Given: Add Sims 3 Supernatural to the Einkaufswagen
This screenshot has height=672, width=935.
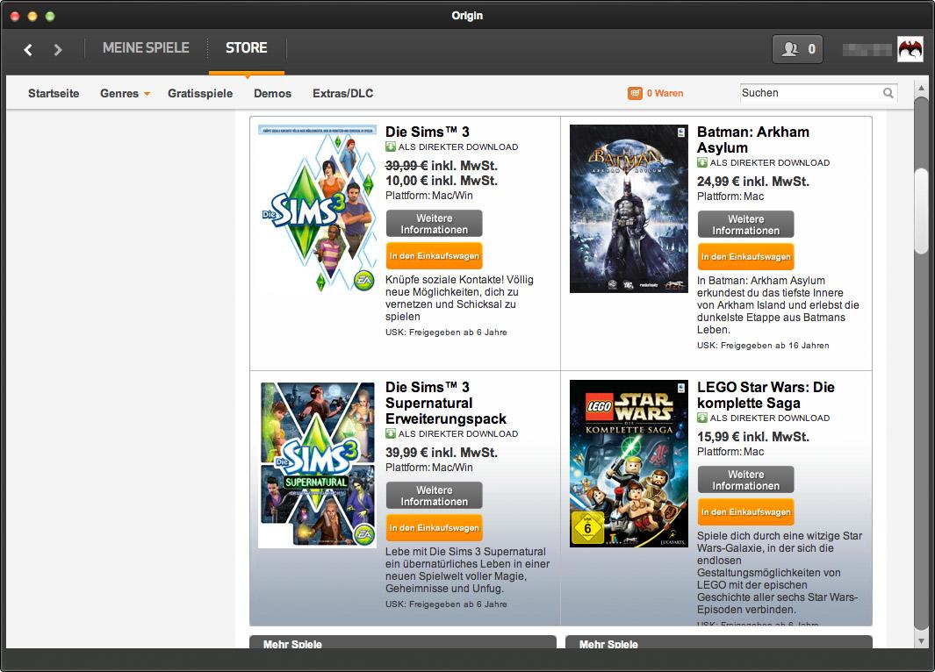Looking at the screenshot, I should [x=434, y=528].
